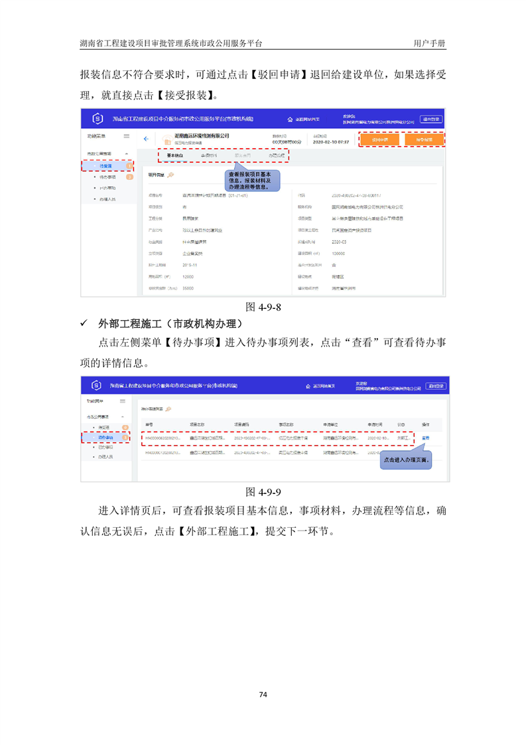Click 项目名称 column header
The image size is (526, 745).
[x=197, y=424]
